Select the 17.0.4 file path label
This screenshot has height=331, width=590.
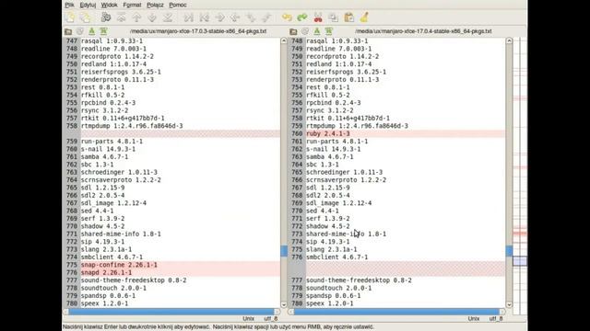423,31
